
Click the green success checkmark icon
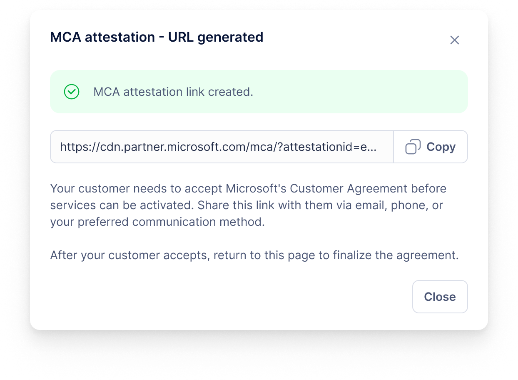point(72,92)
